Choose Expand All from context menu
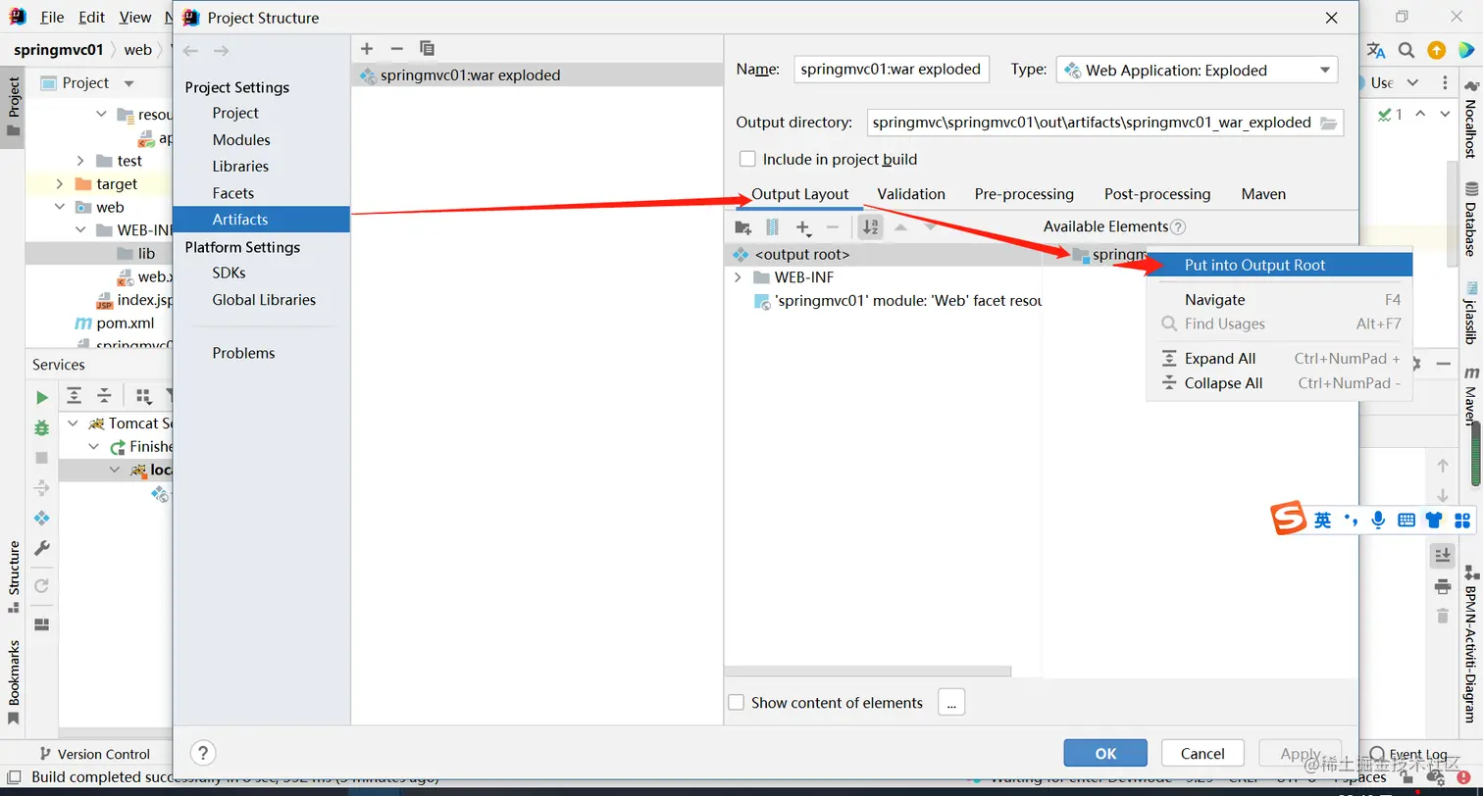Screen dimensions: 1483x796 click(1279, 359)
